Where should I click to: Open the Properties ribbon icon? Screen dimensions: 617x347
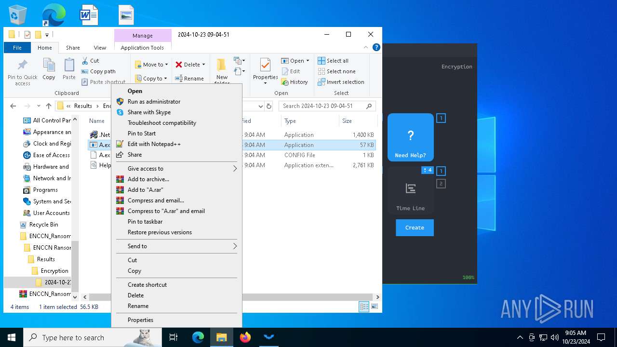tap(265, 71)
